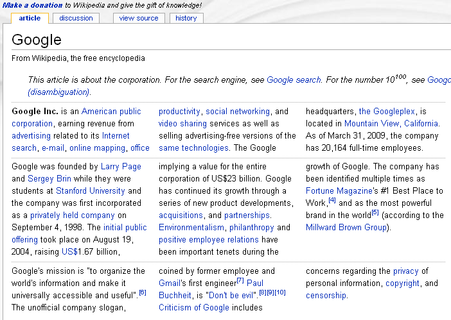
Task: Click the Google article heading
Action: (37, 40)
